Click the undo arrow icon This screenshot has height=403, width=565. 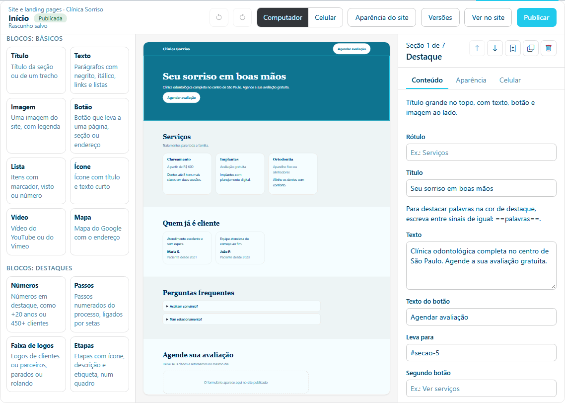(x=219, y=17)
